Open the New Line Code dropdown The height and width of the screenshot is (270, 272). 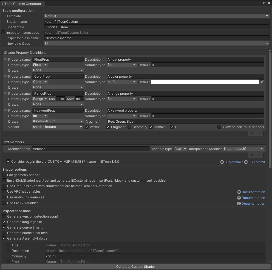click(x=157, y=43)
